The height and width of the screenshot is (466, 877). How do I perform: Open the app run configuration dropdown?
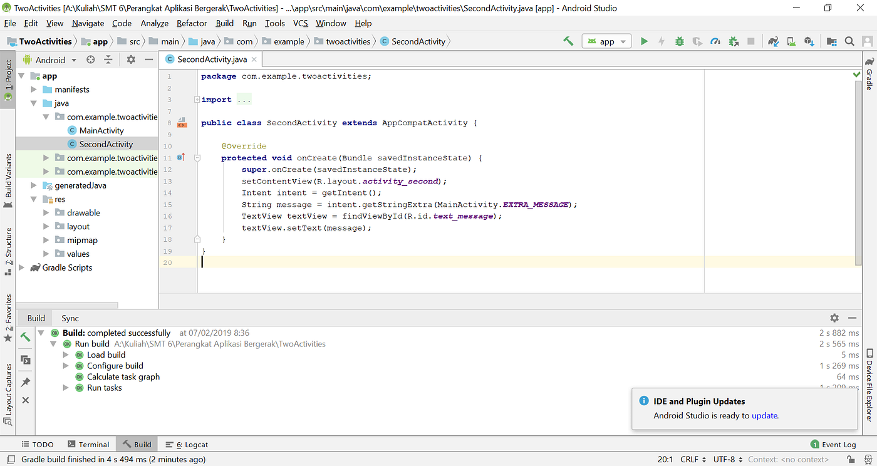coord(606,41)
